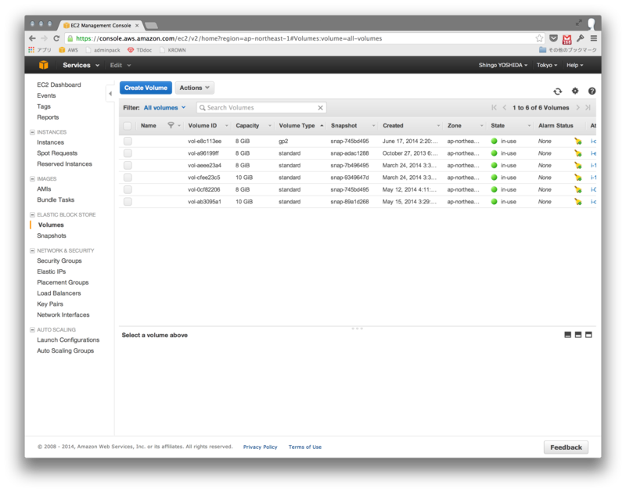The width and height of the screenshot is (626, 492).
Task: Bookmark this page with star icon
Action: point(539,38)
